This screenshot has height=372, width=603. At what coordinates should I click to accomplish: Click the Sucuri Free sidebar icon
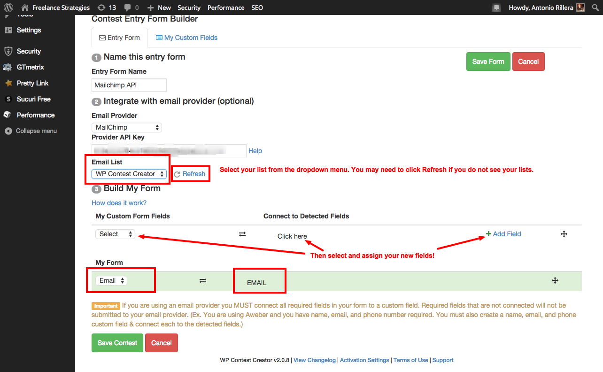(x=8, y=99)
